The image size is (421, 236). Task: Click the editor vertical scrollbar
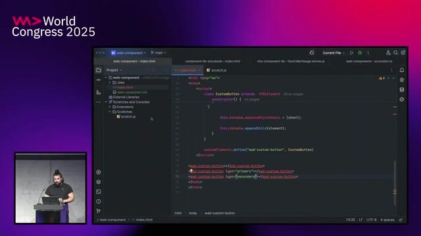pos(395,183)
